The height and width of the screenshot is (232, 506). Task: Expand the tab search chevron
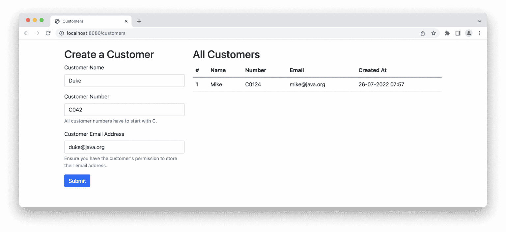479,21
